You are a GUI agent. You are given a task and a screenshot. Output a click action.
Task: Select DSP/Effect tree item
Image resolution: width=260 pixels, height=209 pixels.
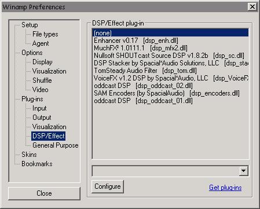click(x=48, y=136)
